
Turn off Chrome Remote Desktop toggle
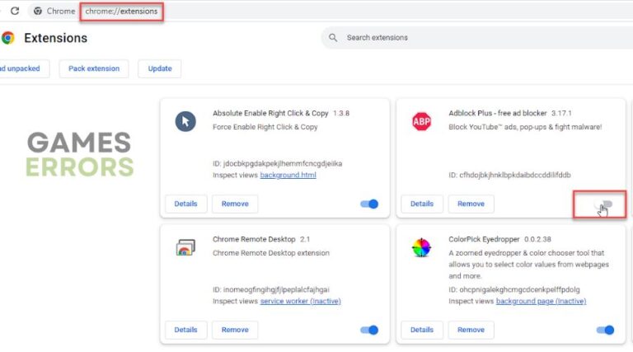tap(369, 330)
